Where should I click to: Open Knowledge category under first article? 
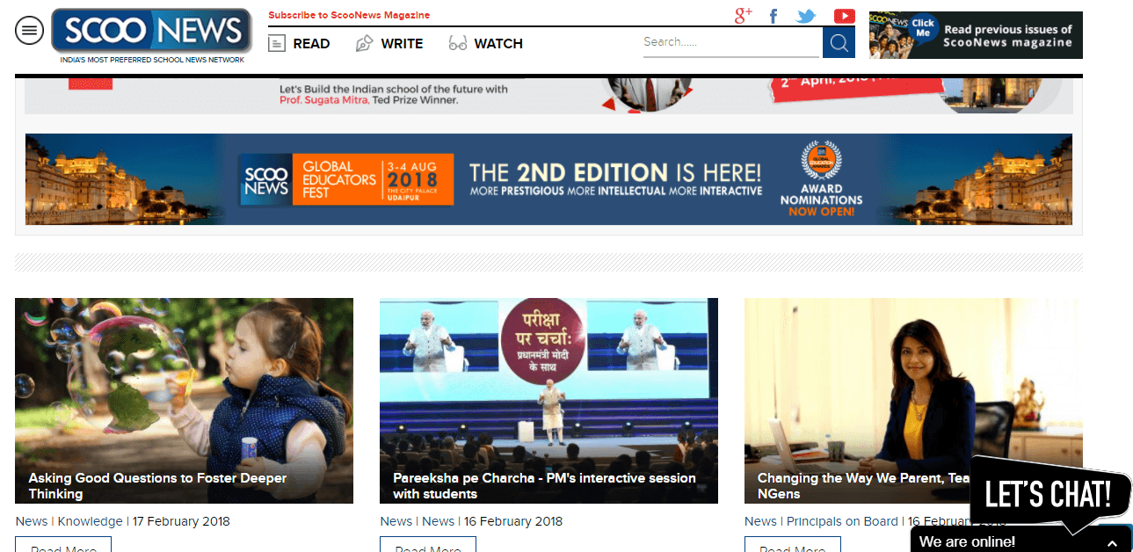tap(90, 521)
